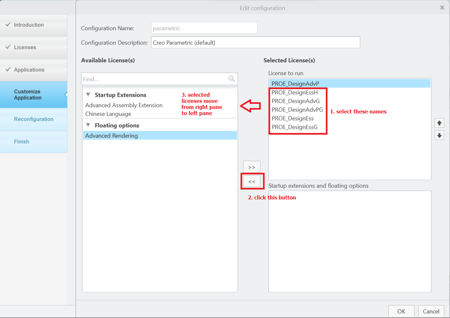This screenshot has width=450, height=318.
Task: Select PROE_DesignEss license
Action: click(350, 118)
